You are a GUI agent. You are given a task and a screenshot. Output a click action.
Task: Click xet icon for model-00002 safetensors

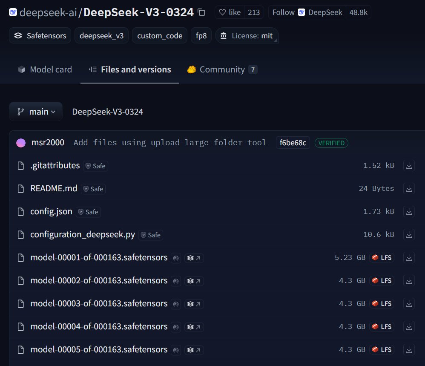(176, 281)
